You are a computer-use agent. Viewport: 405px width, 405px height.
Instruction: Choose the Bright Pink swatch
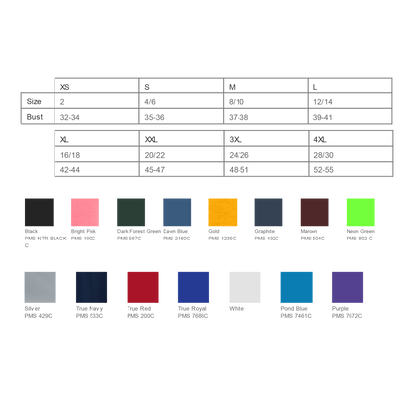click(85, 212)
